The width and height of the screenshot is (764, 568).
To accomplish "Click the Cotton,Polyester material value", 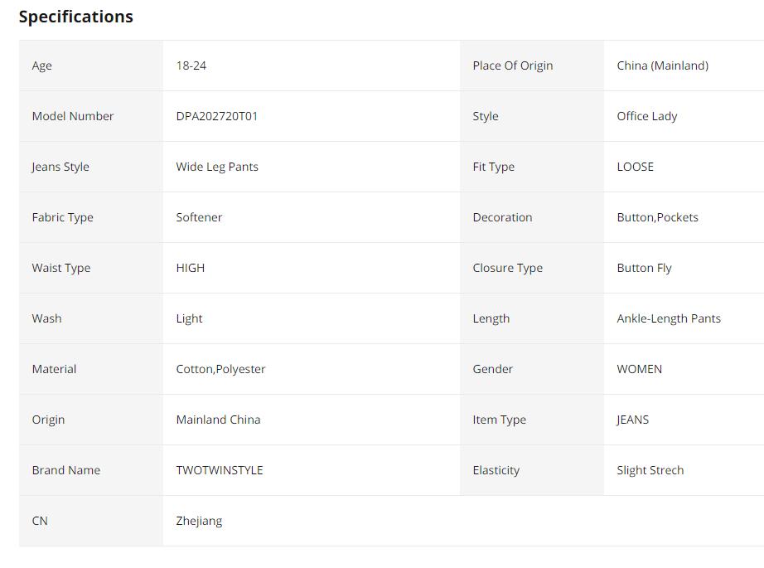I will pos(220,369).
